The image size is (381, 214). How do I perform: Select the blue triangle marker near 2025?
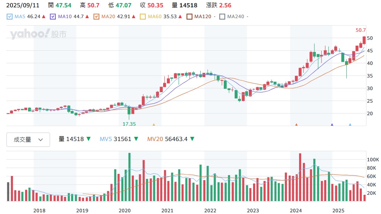tap(350, 124)
